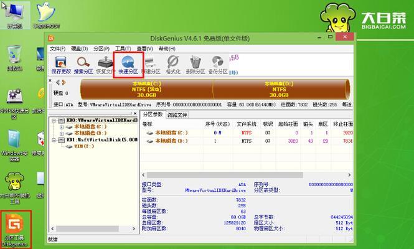Click the 标识 column header

coord(268,124)
